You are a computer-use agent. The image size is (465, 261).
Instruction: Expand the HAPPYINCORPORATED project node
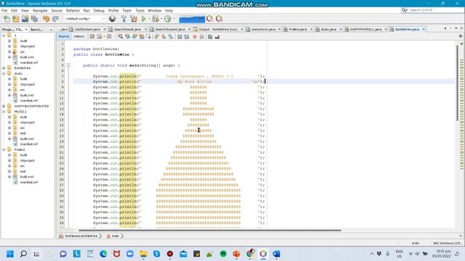click(4, 106)
